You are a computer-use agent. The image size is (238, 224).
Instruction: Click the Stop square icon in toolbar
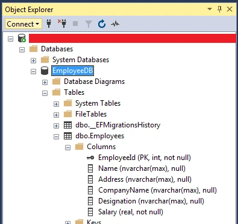[75, 24]
